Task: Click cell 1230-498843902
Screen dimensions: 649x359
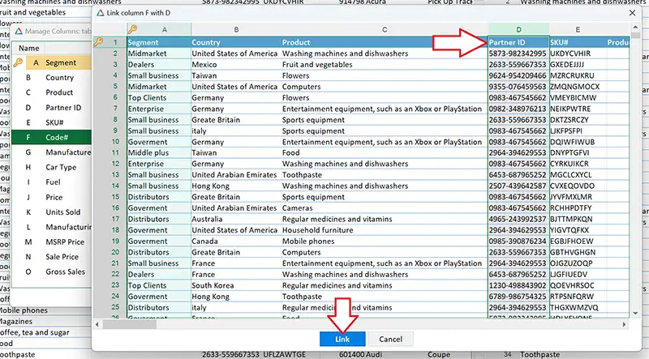Action: 518,285
